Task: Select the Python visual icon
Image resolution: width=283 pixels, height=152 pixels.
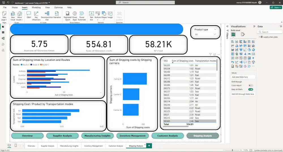Action: pos(232,62)
